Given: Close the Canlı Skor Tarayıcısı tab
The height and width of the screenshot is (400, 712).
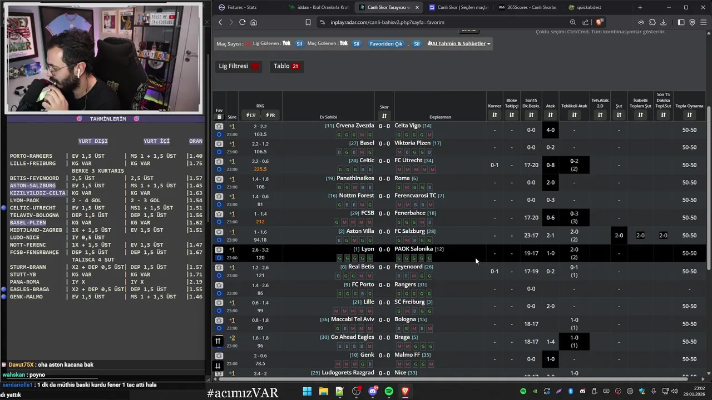Looking at the screenshot, I should [x=417, y=7].
